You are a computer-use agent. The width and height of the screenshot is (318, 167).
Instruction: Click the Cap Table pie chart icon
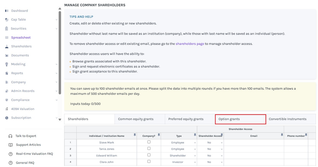[6, 20]
